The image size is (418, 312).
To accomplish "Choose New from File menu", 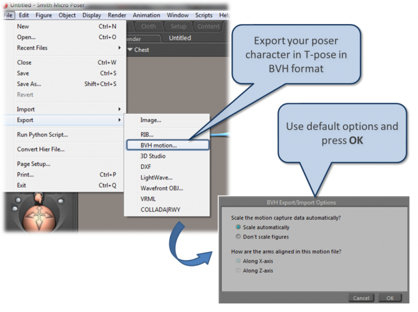I will click(x=67, y=27).
